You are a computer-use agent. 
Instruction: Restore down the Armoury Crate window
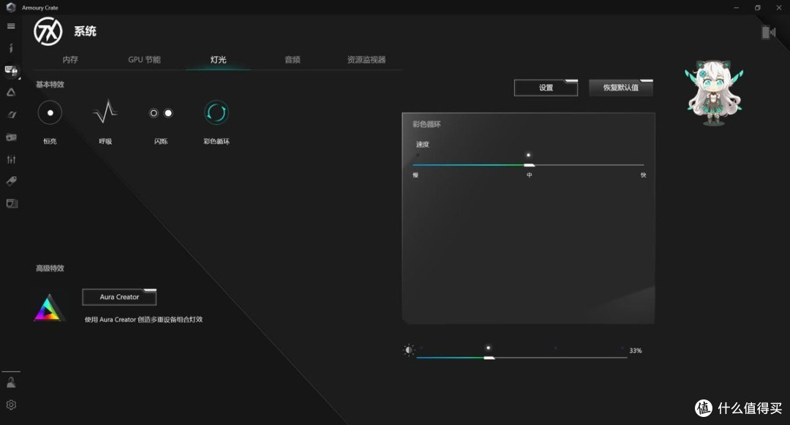click(757, 7)
